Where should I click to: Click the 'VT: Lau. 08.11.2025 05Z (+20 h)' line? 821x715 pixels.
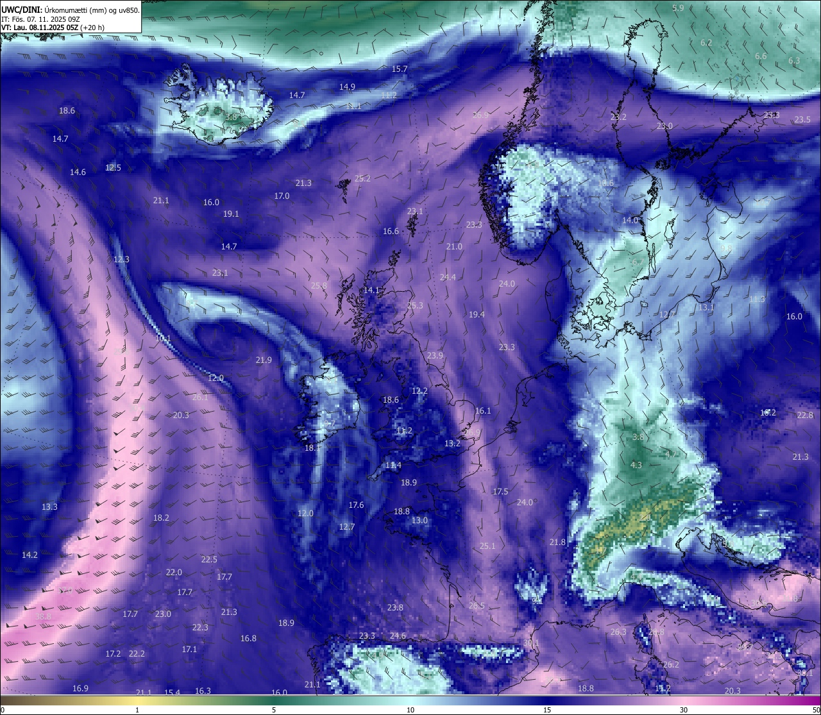[53, 28]
